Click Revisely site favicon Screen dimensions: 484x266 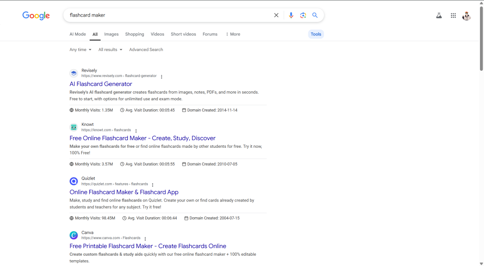[x=73, y=73]
